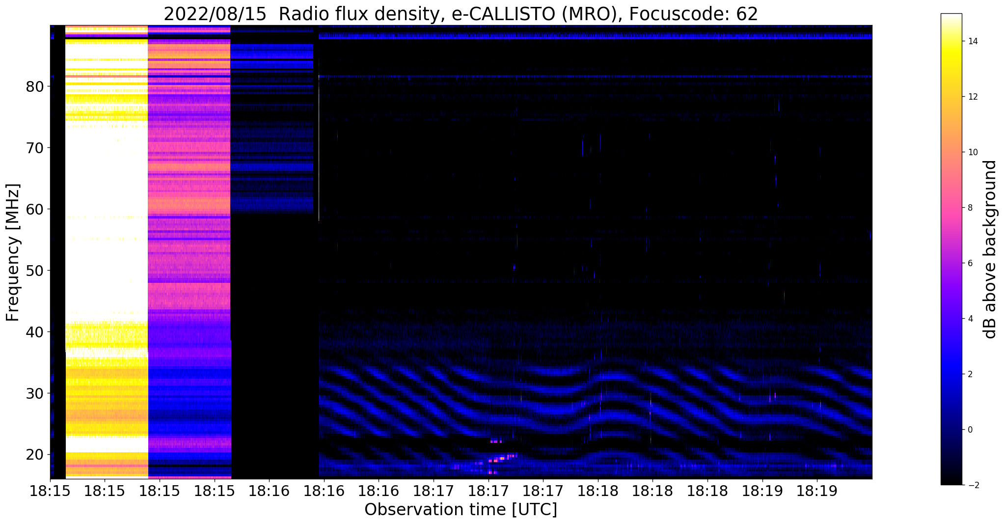Click the y-axis tick label 40

point(35,332)
